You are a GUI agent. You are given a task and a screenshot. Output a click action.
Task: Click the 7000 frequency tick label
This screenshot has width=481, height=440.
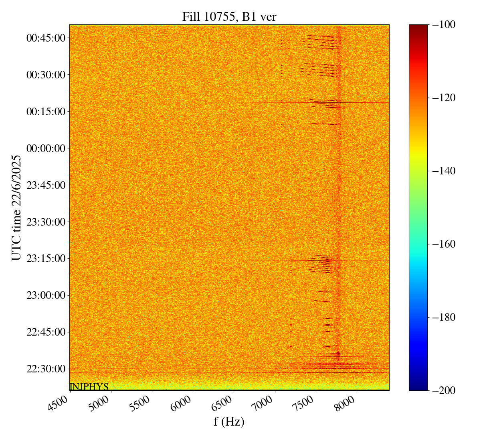[265, 404]
